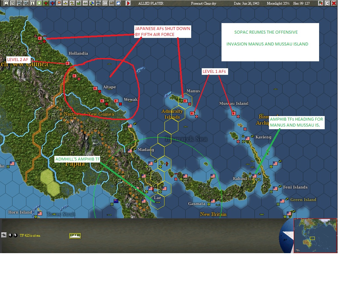Click the green land shape toolbar icon
The height and width of the screenshot is (296, 357).
coord(79,3)
